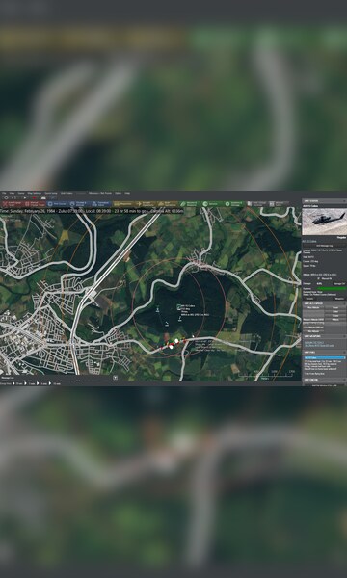Open the Map Settings menu
This screenshot has width=347, height=578.
coord(35,193)
